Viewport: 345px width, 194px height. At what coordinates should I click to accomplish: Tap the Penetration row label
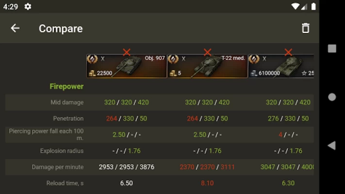68,118
